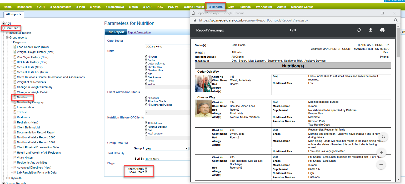405x184 pixels.
Task: Open the e-MAR menu item
Action: [133, 7]
